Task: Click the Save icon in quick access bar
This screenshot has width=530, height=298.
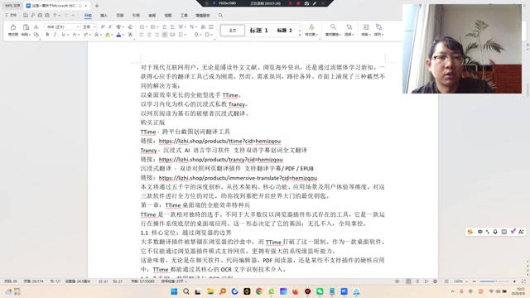Action: pyautogui.click(x=26, y=15)
